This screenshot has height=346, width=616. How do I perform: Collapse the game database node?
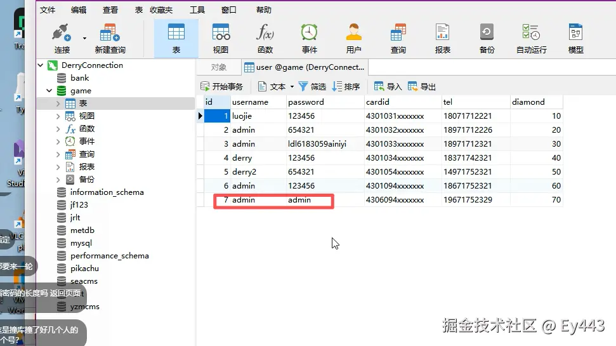49,90
